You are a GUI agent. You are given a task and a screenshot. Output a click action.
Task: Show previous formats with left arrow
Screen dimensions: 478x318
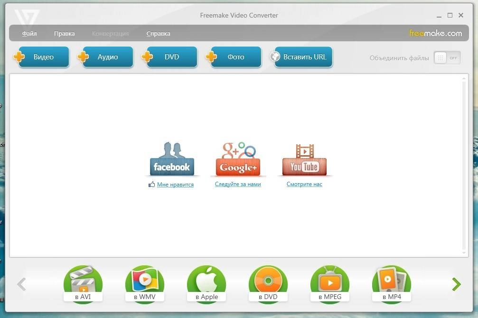pyautogui.click(x=22, y=284)
